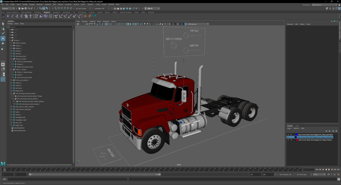Click the Create Joints shelf icon
Screen dimensions: 341x185
pyautogui.click(x=12, y=16)
